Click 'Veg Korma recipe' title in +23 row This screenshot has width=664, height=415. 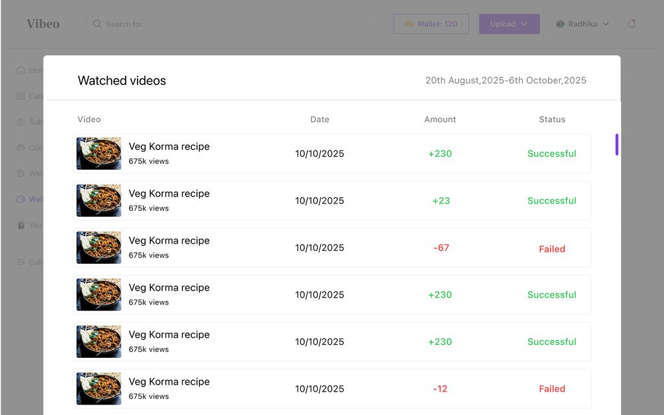click(169, 193)
